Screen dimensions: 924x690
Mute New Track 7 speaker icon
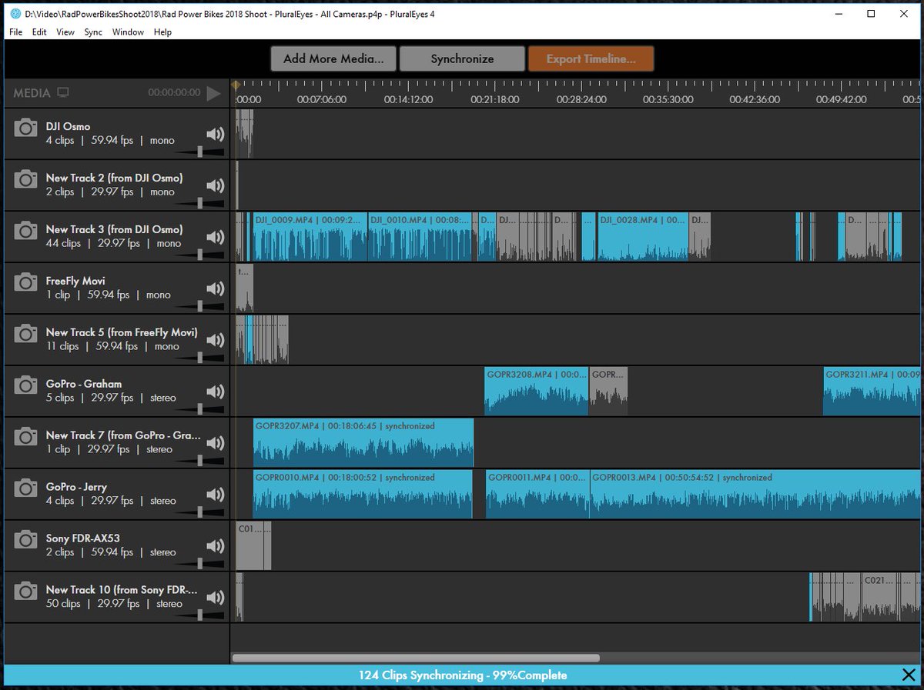[x=215, y=443]
